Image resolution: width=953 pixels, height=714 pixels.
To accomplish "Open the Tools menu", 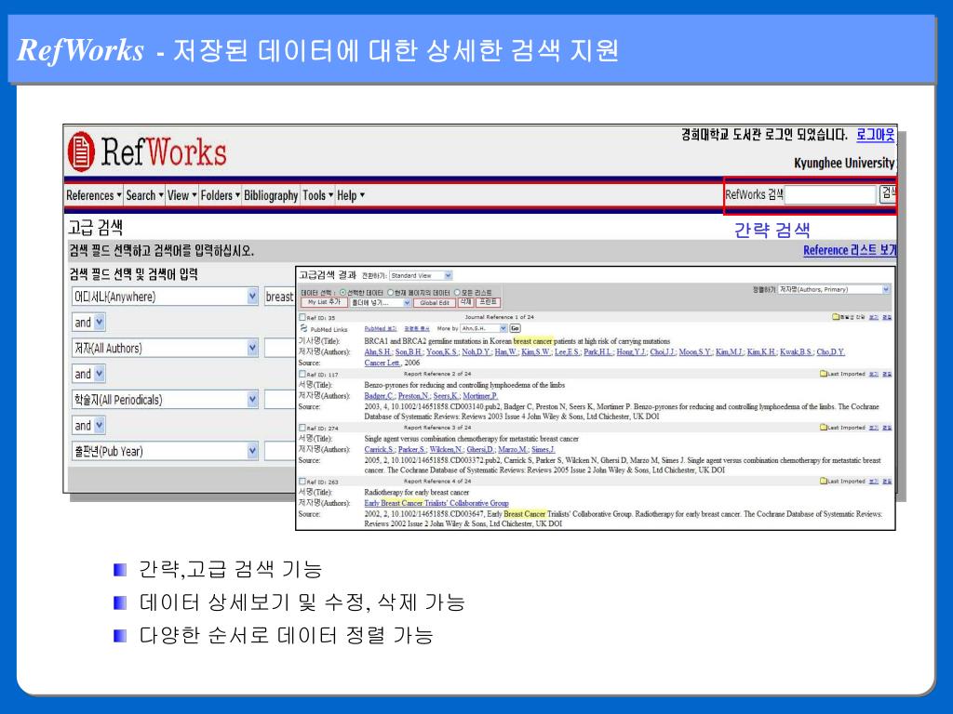I will 318,195.
